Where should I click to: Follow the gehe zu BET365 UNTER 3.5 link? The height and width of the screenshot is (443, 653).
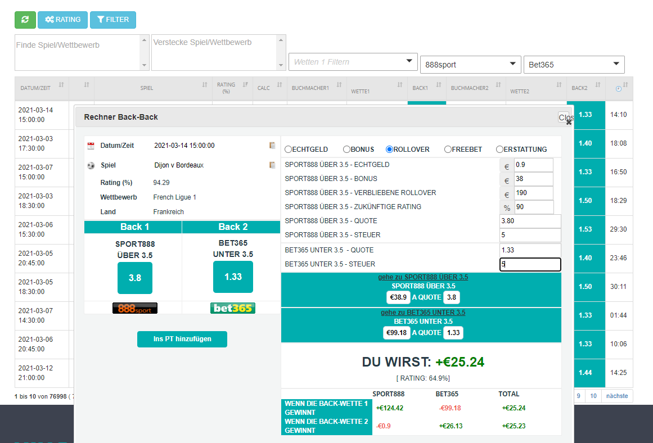[x=423, y=312]
